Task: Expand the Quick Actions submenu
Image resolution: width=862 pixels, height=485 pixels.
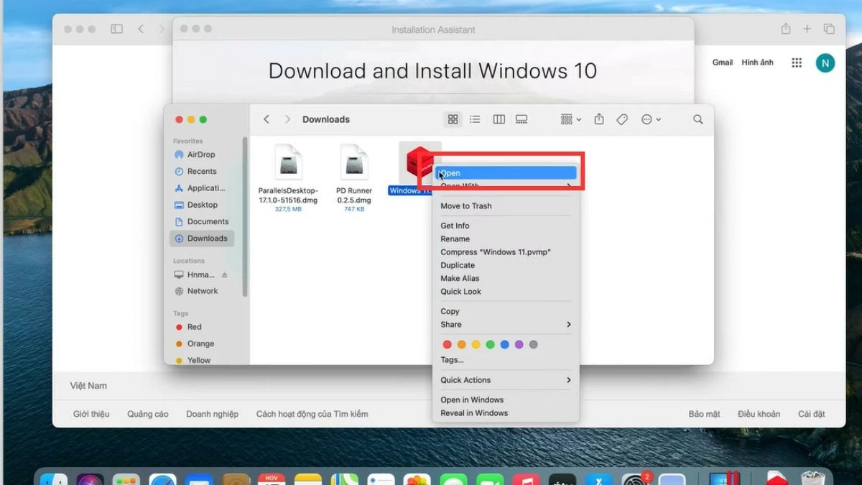Action: pos(506,380)
